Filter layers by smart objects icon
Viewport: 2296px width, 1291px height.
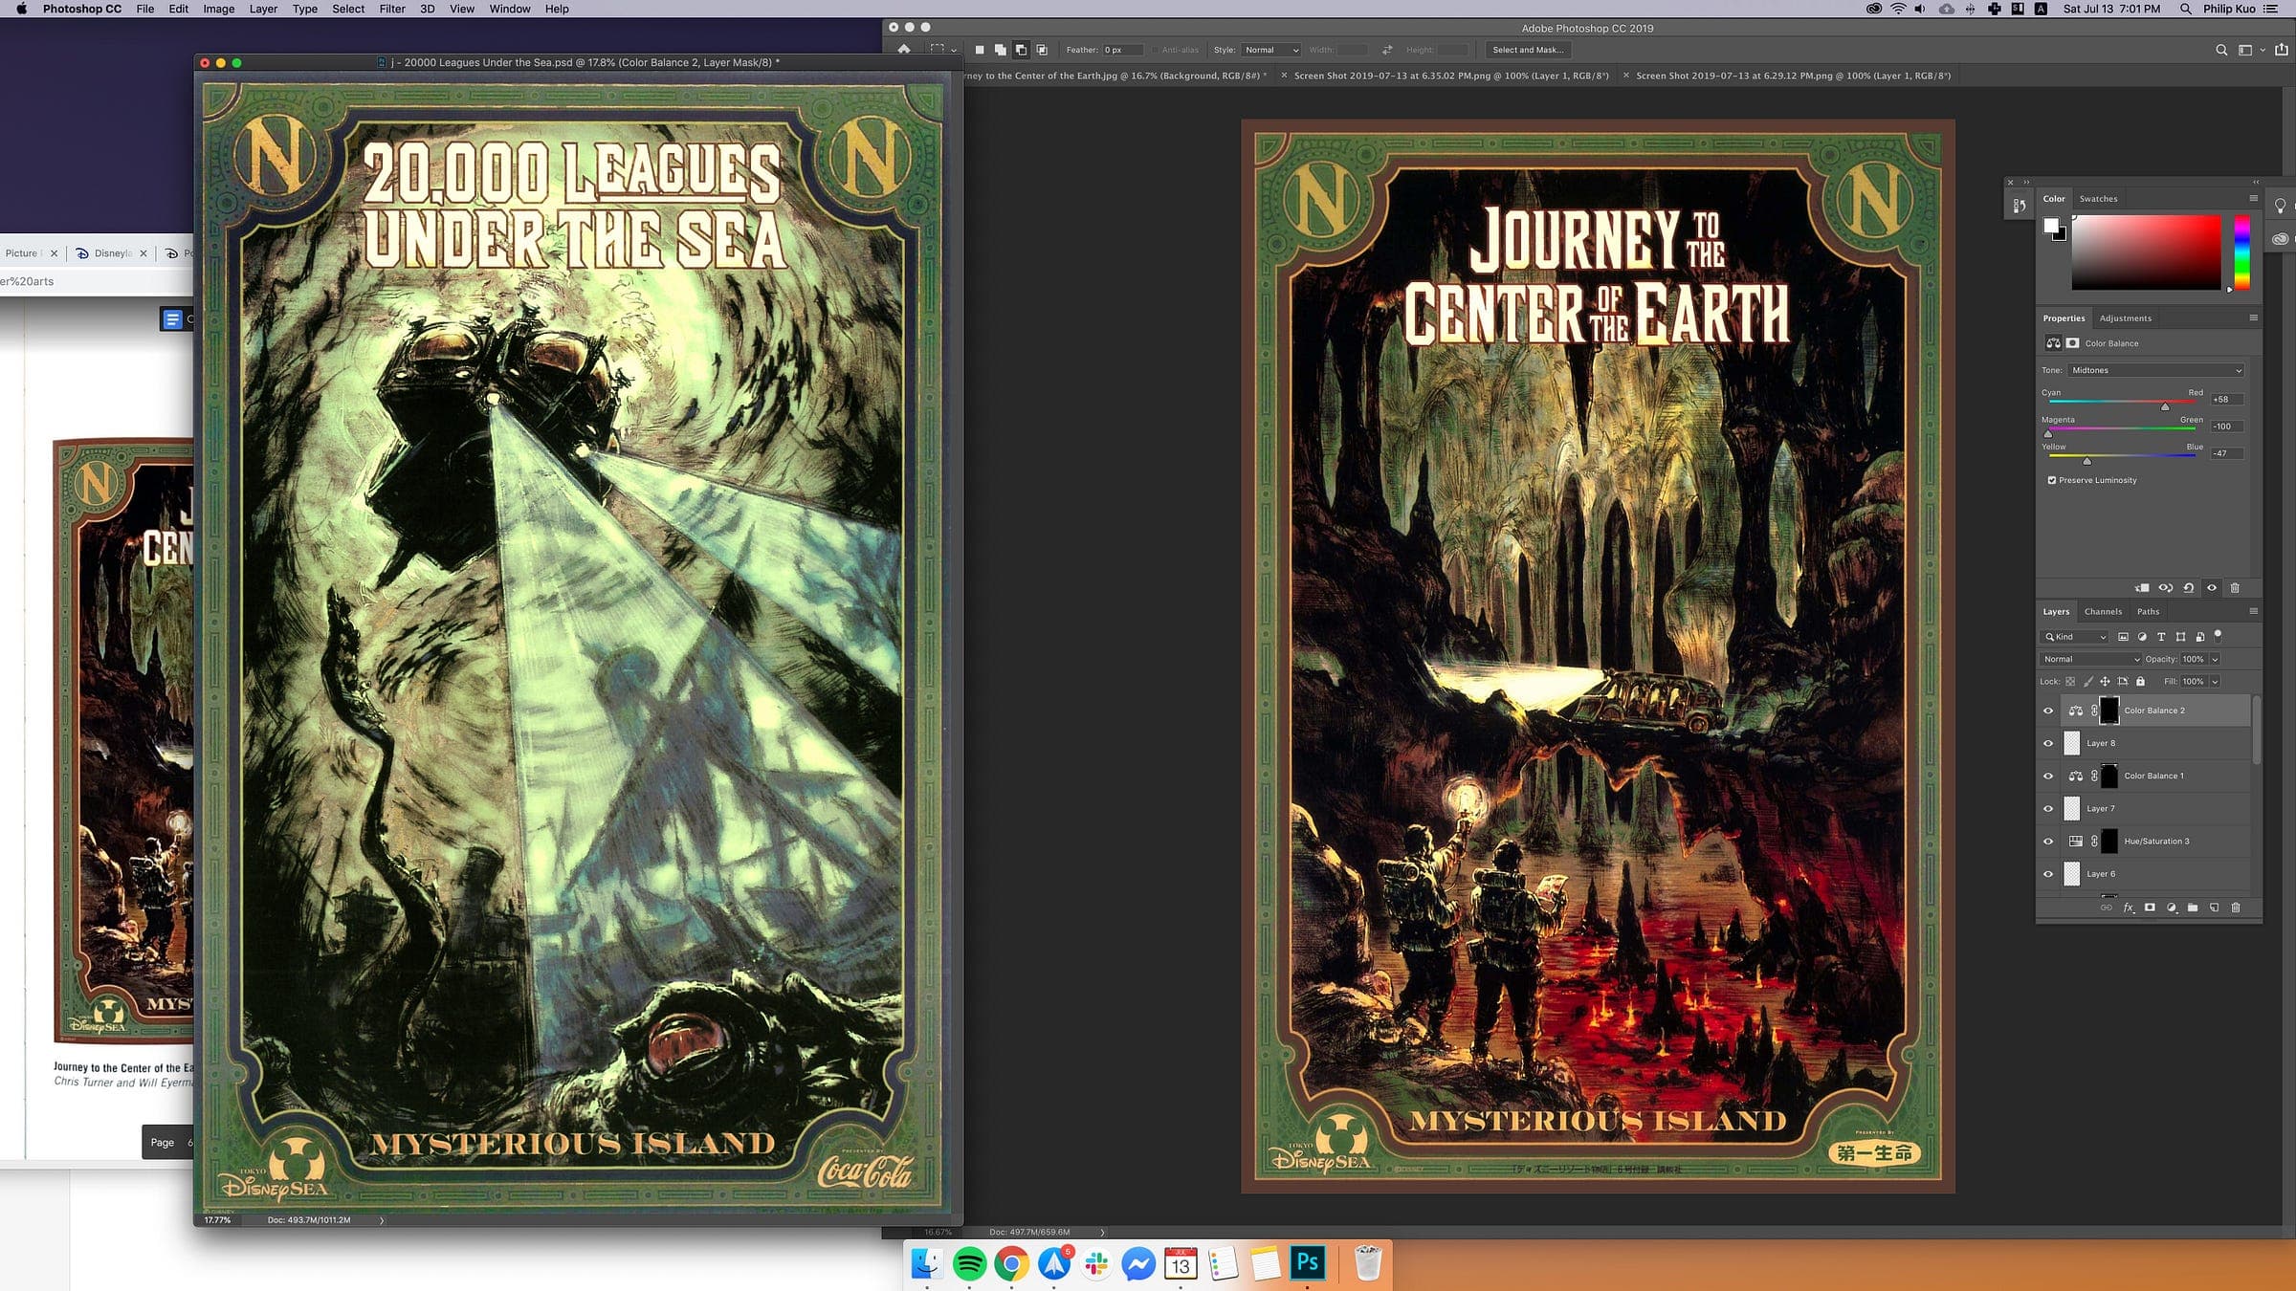2200,637
